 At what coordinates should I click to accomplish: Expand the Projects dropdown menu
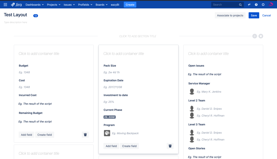pyautogui.click(x=54, y=5)
